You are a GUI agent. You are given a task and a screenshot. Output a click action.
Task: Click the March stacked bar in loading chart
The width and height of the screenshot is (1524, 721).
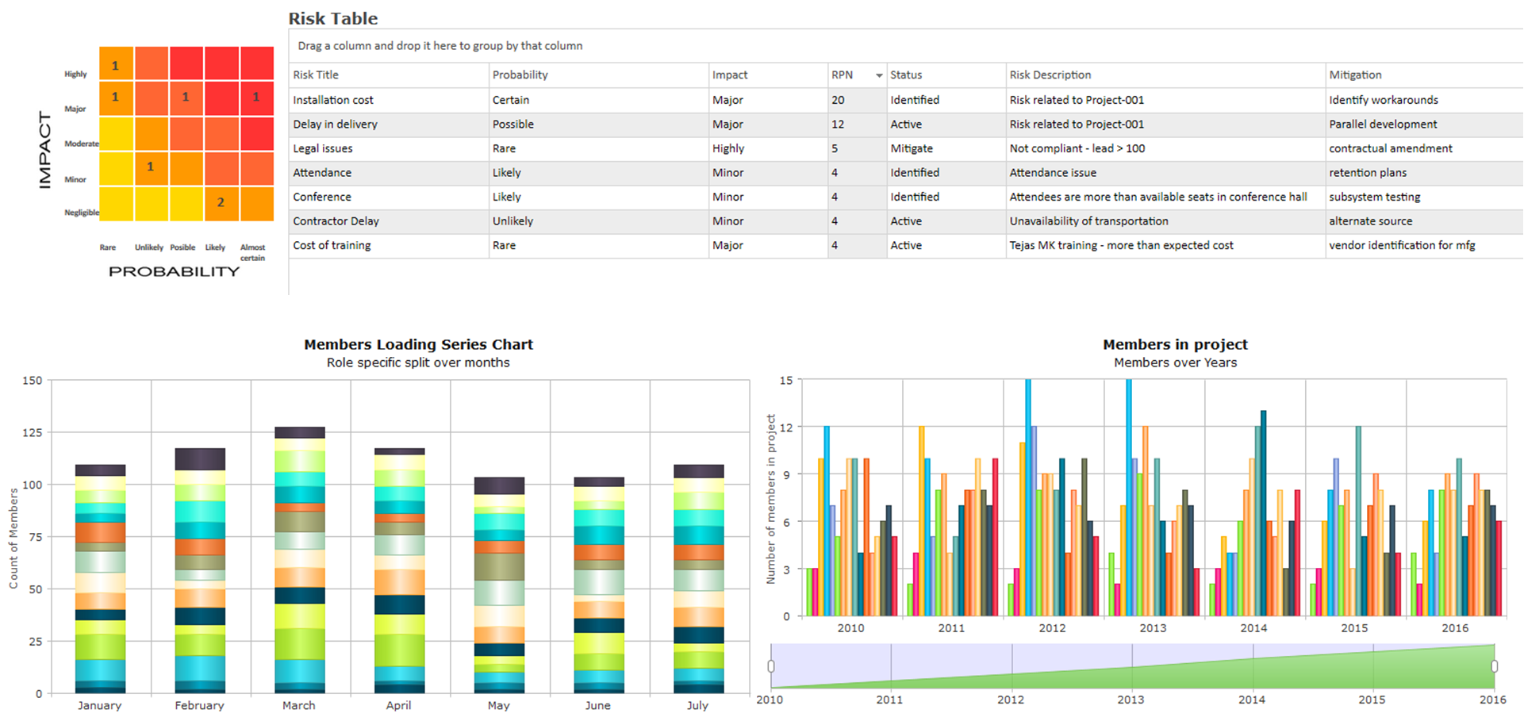click(299, 563)
